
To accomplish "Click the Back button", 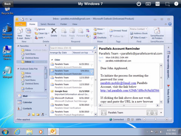I will [7, 4].
